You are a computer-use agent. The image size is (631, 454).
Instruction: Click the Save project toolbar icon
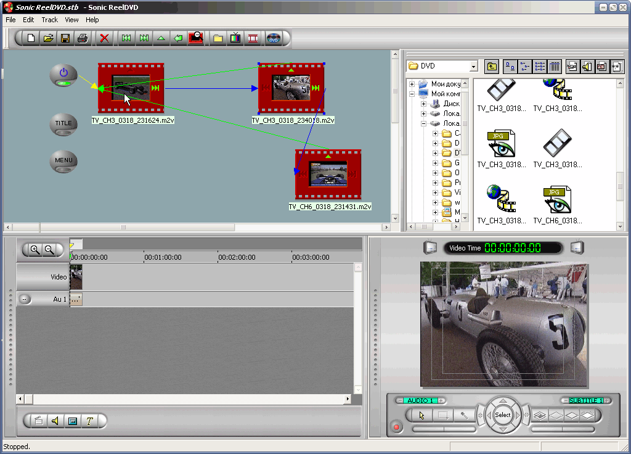point(65,38)
